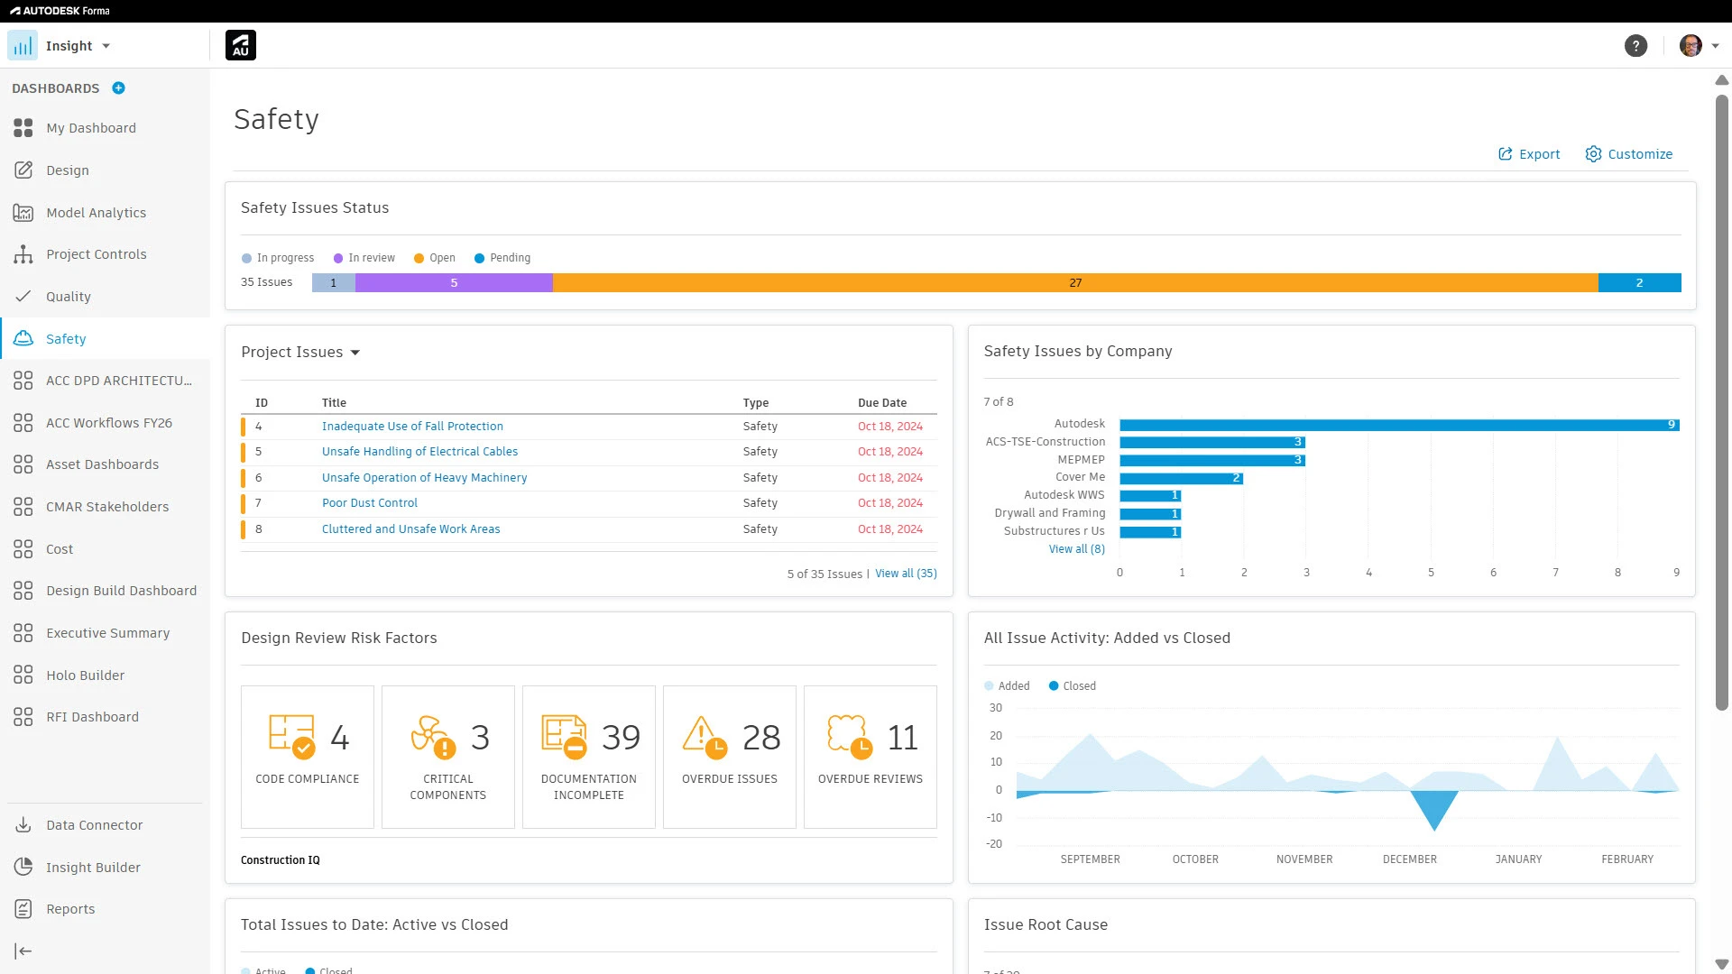The width and height of the screenshot is (1732, 974).
Task: Click the Insight Builder pie icon
Action: tap(23, 868)
